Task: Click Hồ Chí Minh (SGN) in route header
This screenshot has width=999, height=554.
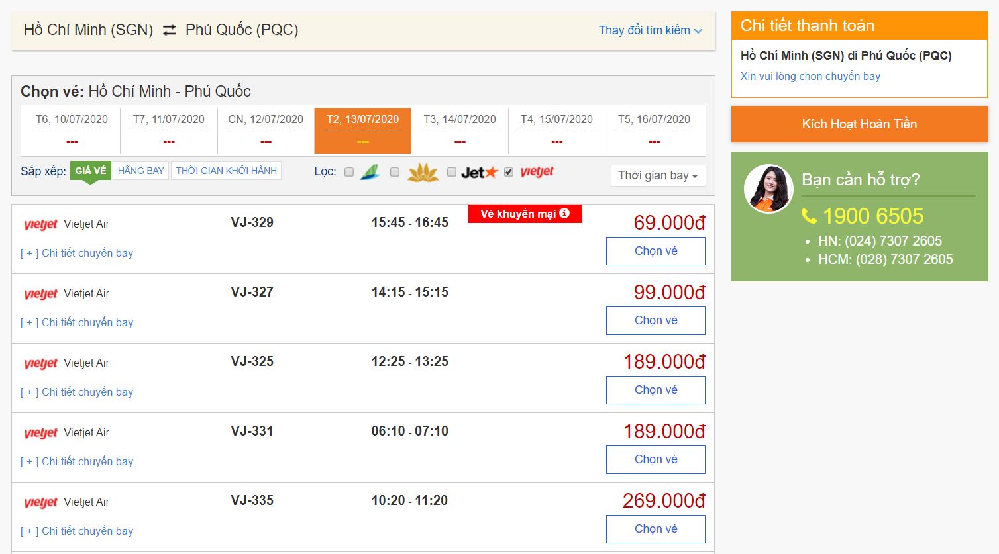Action: coord(88,30)
